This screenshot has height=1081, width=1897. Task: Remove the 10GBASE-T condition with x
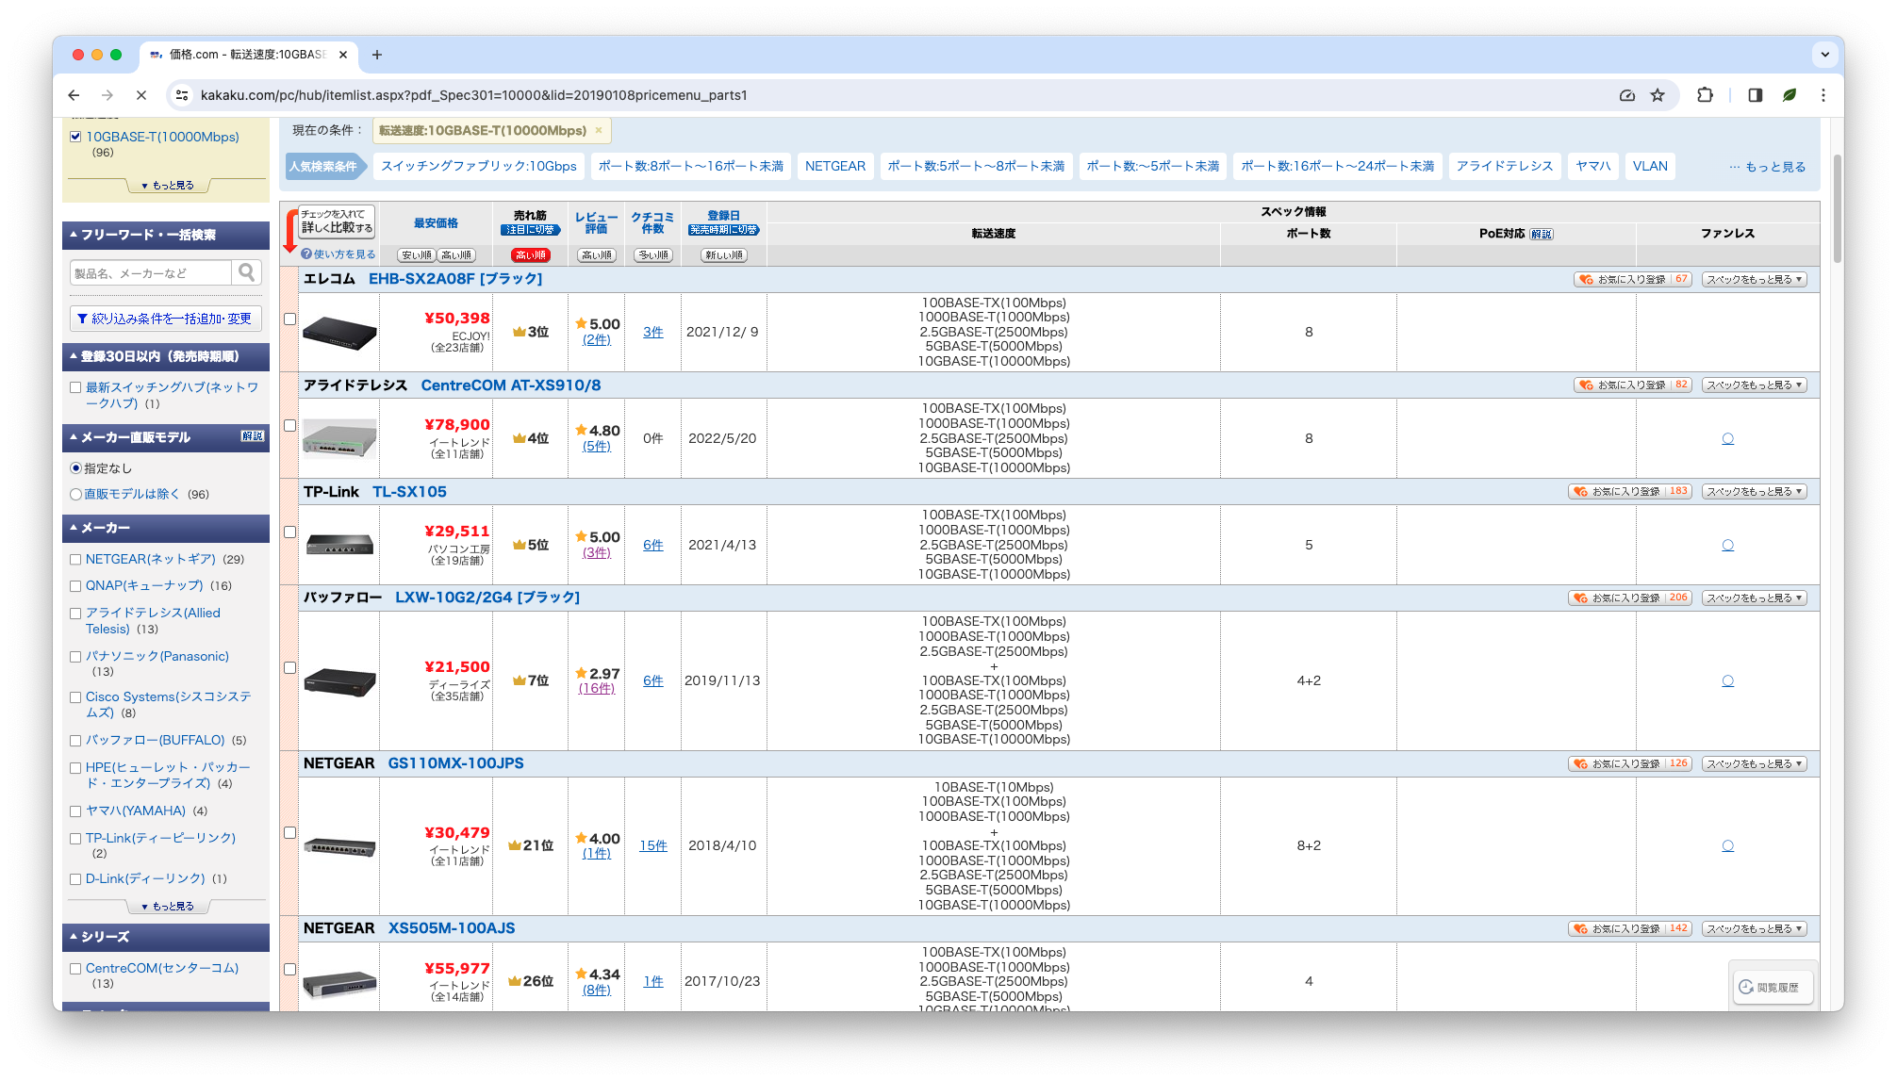(598, 130)
